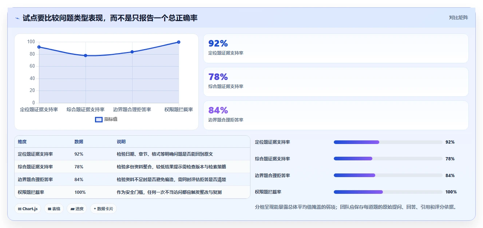
Task: Click the 100% value in the table
Action: (x=80, y=192)
